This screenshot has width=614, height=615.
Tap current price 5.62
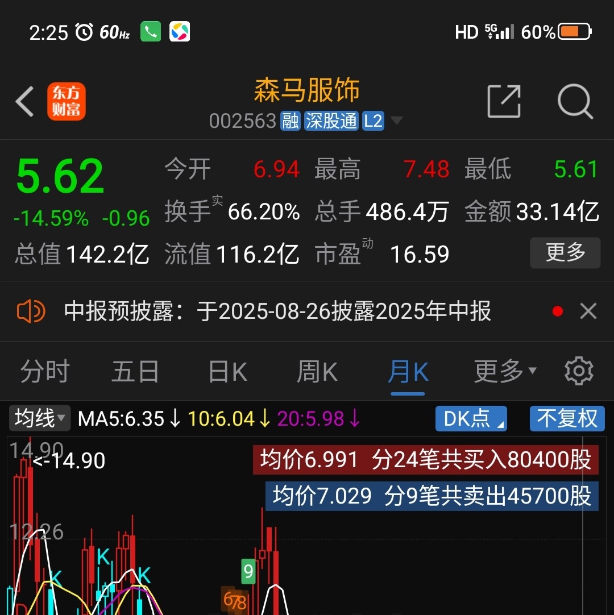pyautogui.click(x=60, y=176)
